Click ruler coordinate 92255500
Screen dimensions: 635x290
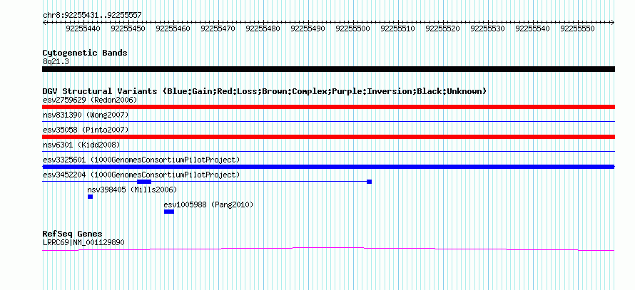(x=352, y=29)
